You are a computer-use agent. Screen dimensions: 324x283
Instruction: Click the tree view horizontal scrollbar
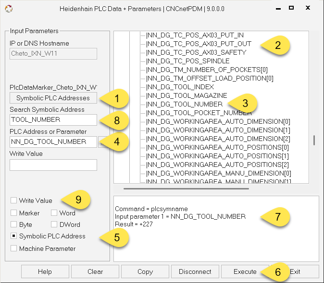(186, 189)
